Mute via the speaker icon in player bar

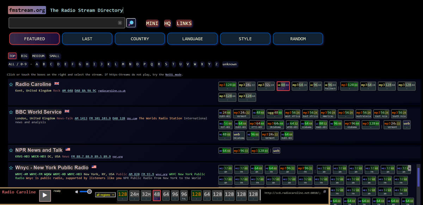pyautogui.click(x=77, y=192)
